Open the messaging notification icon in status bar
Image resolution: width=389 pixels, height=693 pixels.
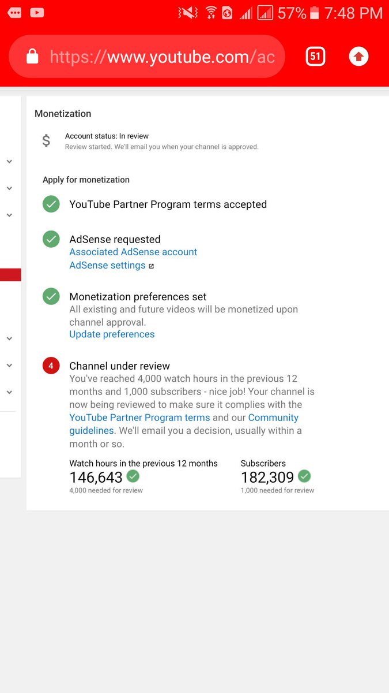click(15, 12)
